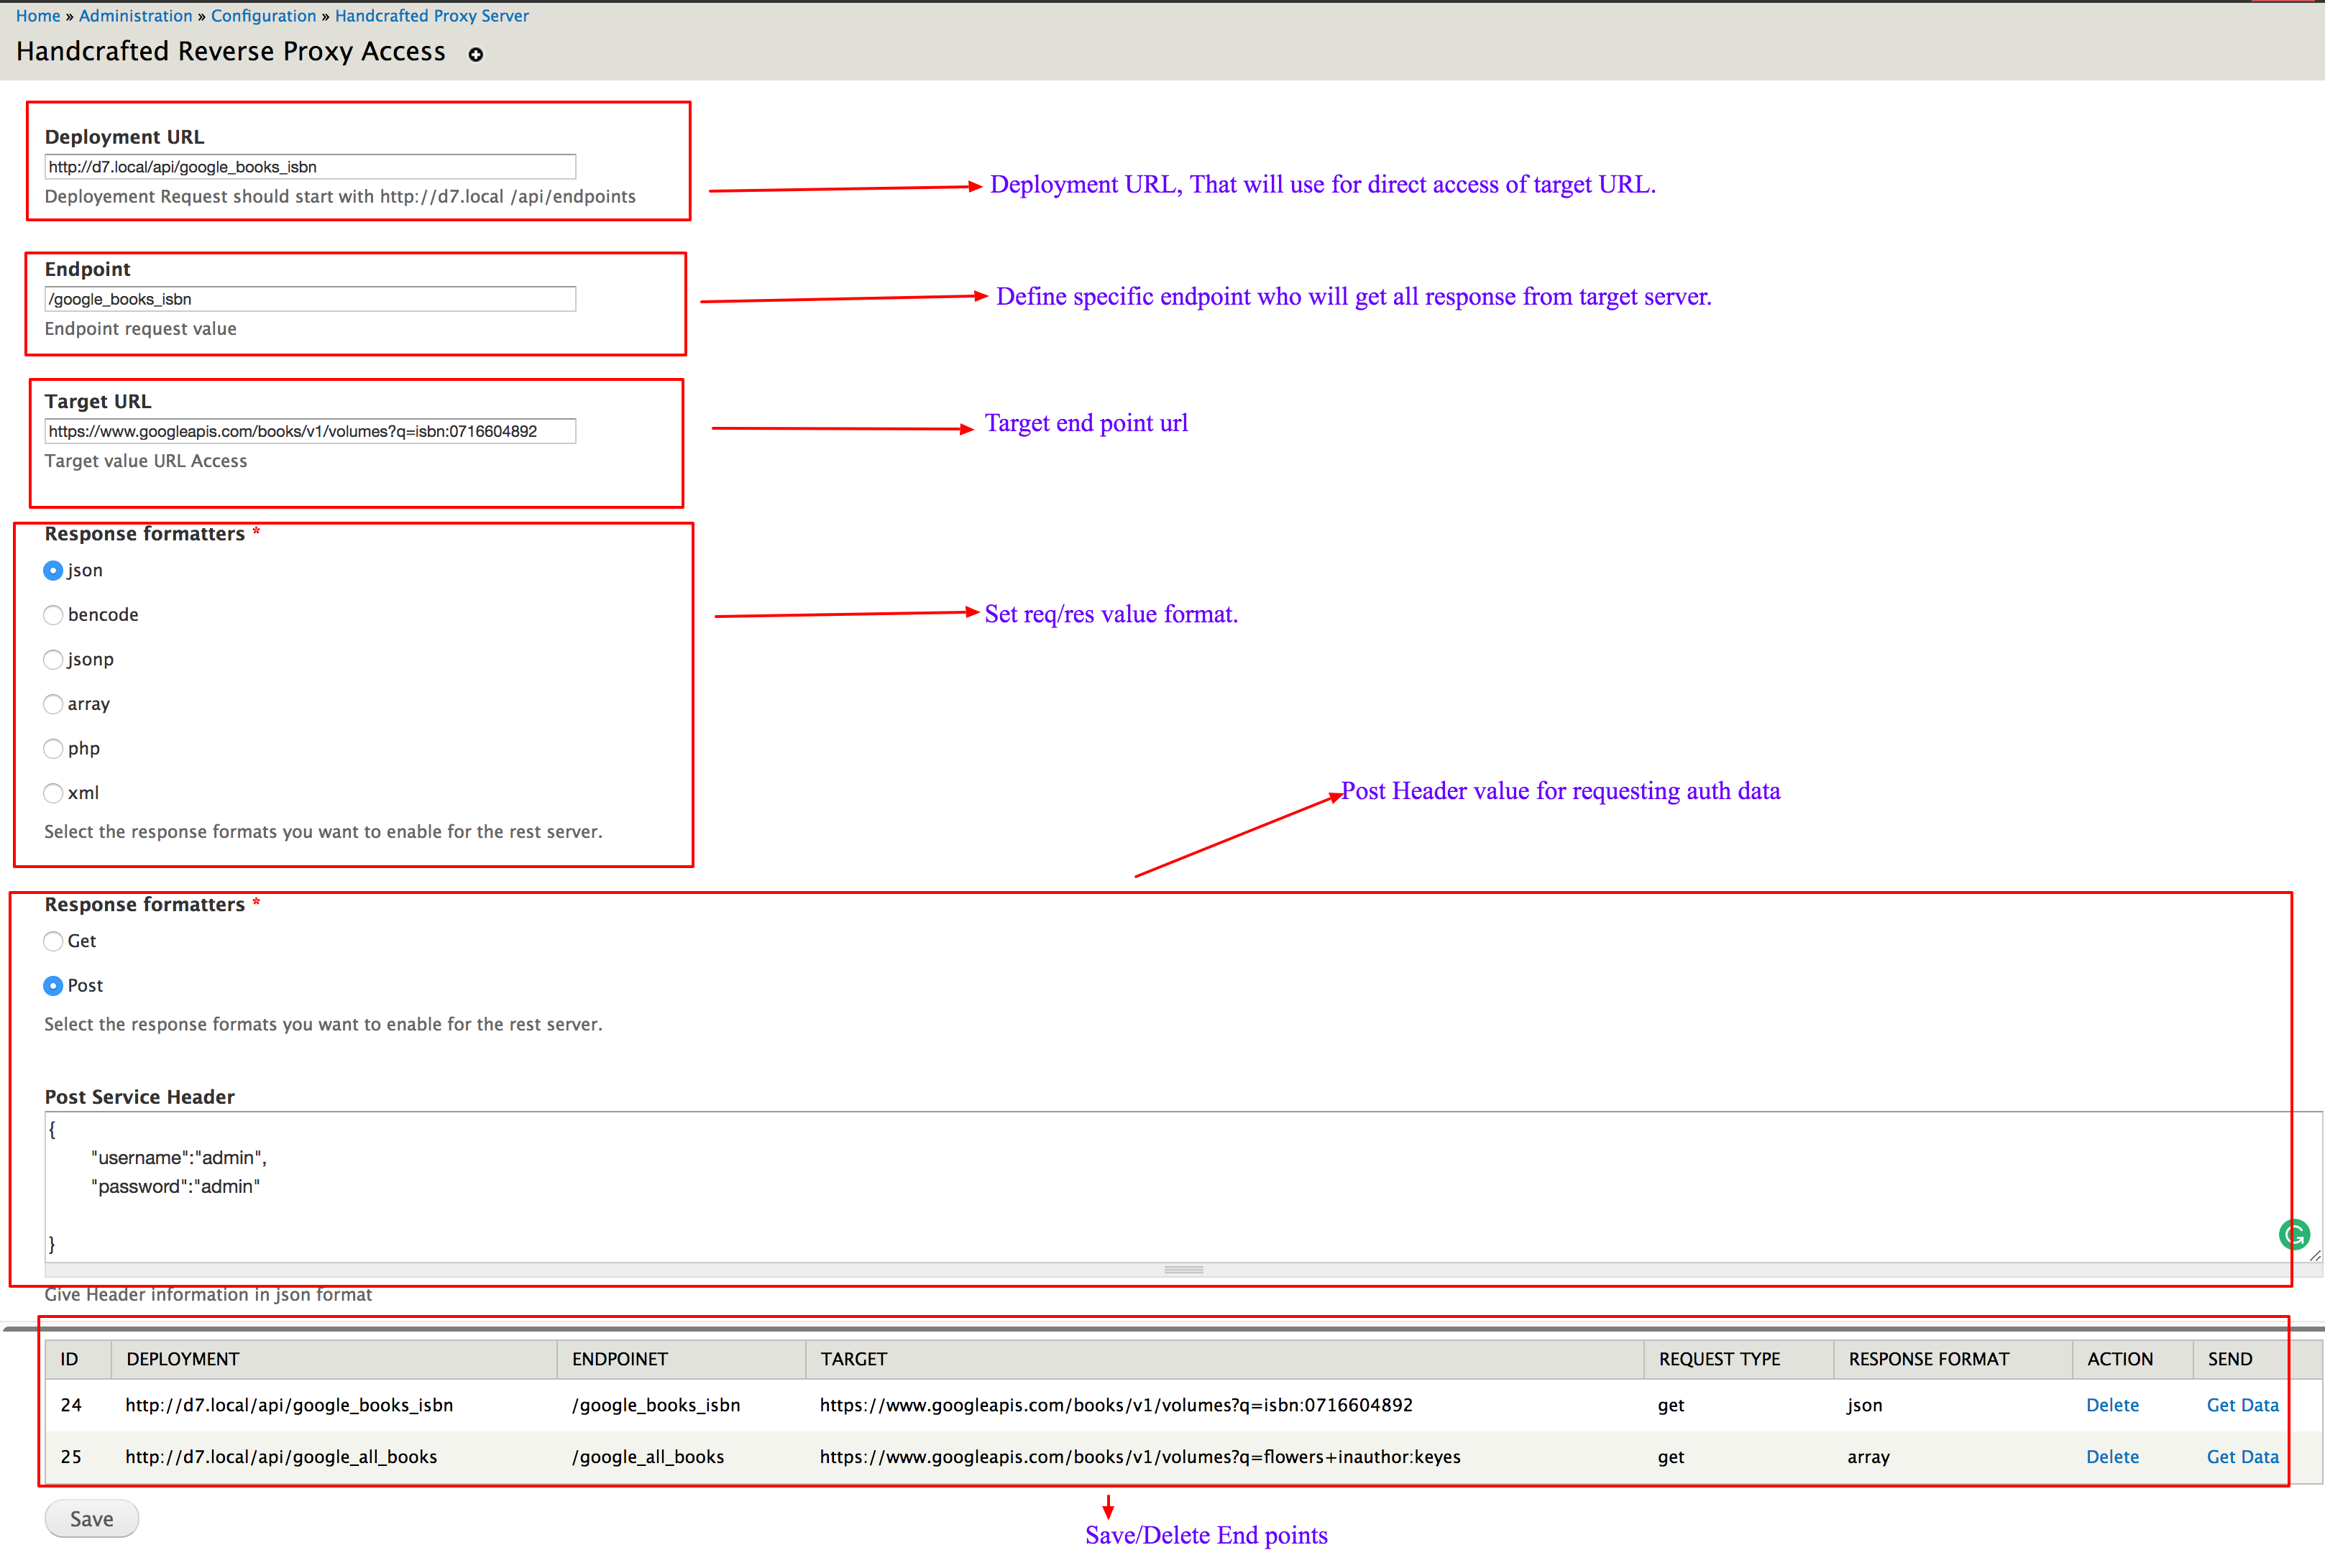Go to Administration breadcrumb link
2325x1568 pixels.
pos(135,16)
